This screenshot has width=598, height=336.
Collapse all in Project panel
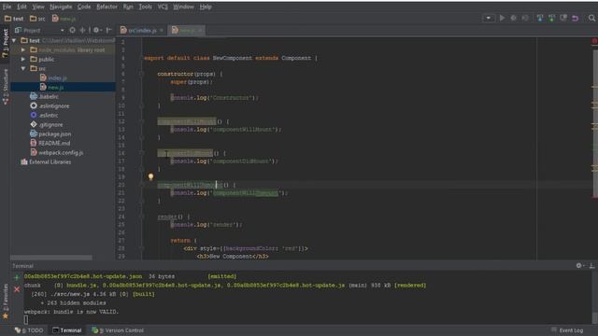(82, 30)
